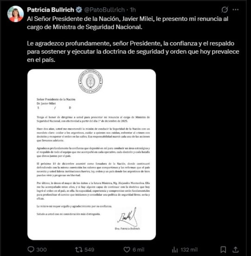Click the 300 replies count
The width and height of the screenshot is (251, 256).
(x=41, y=250)
